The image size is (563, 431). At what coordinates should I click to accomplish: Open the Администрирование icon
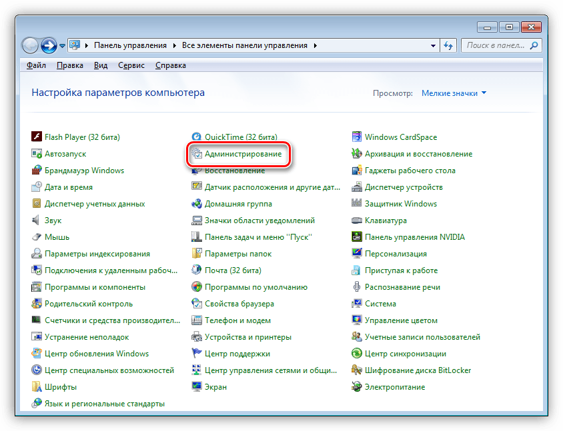(197, 154)
